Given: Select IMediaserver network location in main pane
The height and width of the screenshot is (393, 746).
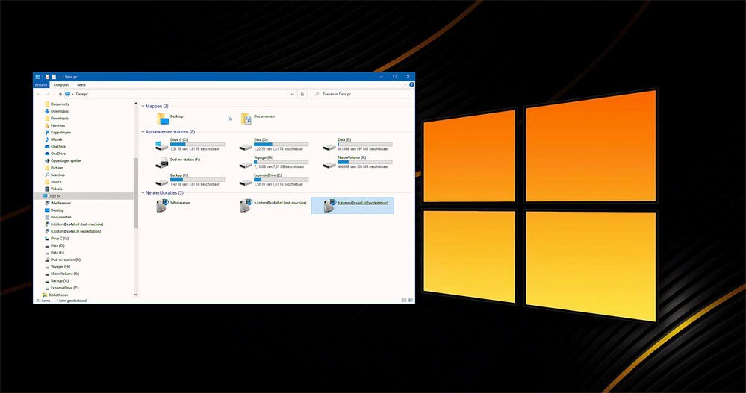Looking at the screenshot, I should (174, 205).
